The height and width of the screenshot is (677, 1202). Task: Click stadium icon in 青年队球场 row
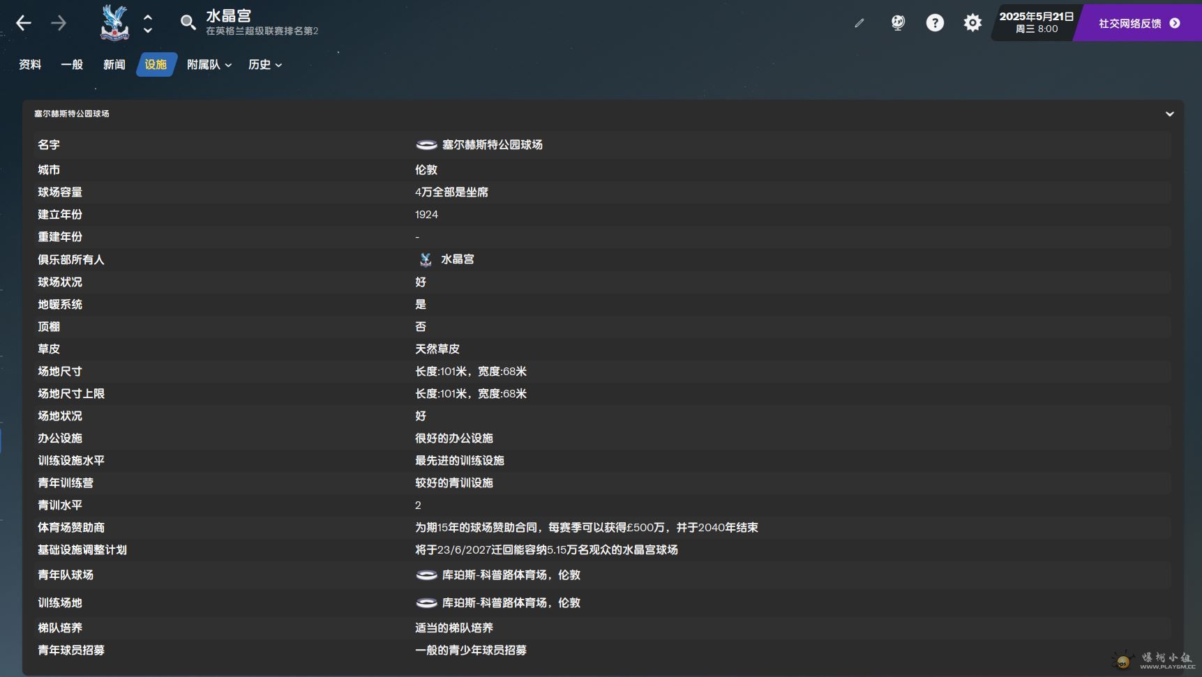[426, 575]
